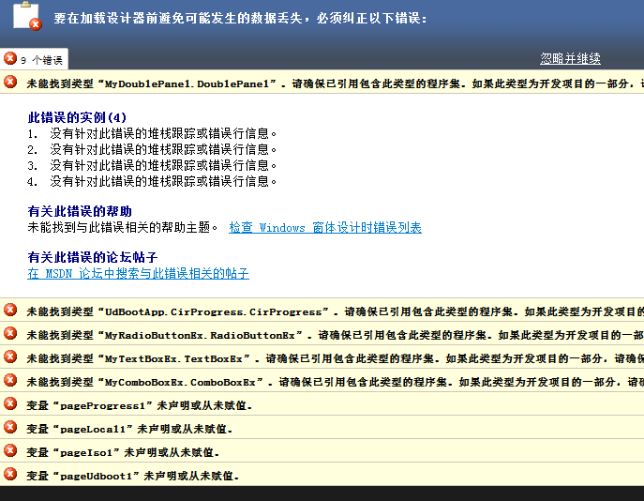Click the red error icon beside MyDoublePane1.DoublePane1
This screenshot has height=501, width=644.
click(10, 83)
